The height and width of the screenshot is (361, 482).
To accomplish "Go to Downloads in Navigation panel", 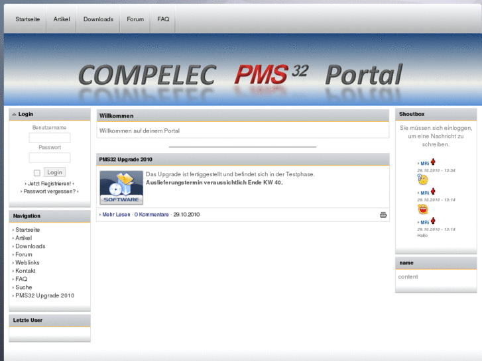I will pyautogui.click(x=30, y=246).
